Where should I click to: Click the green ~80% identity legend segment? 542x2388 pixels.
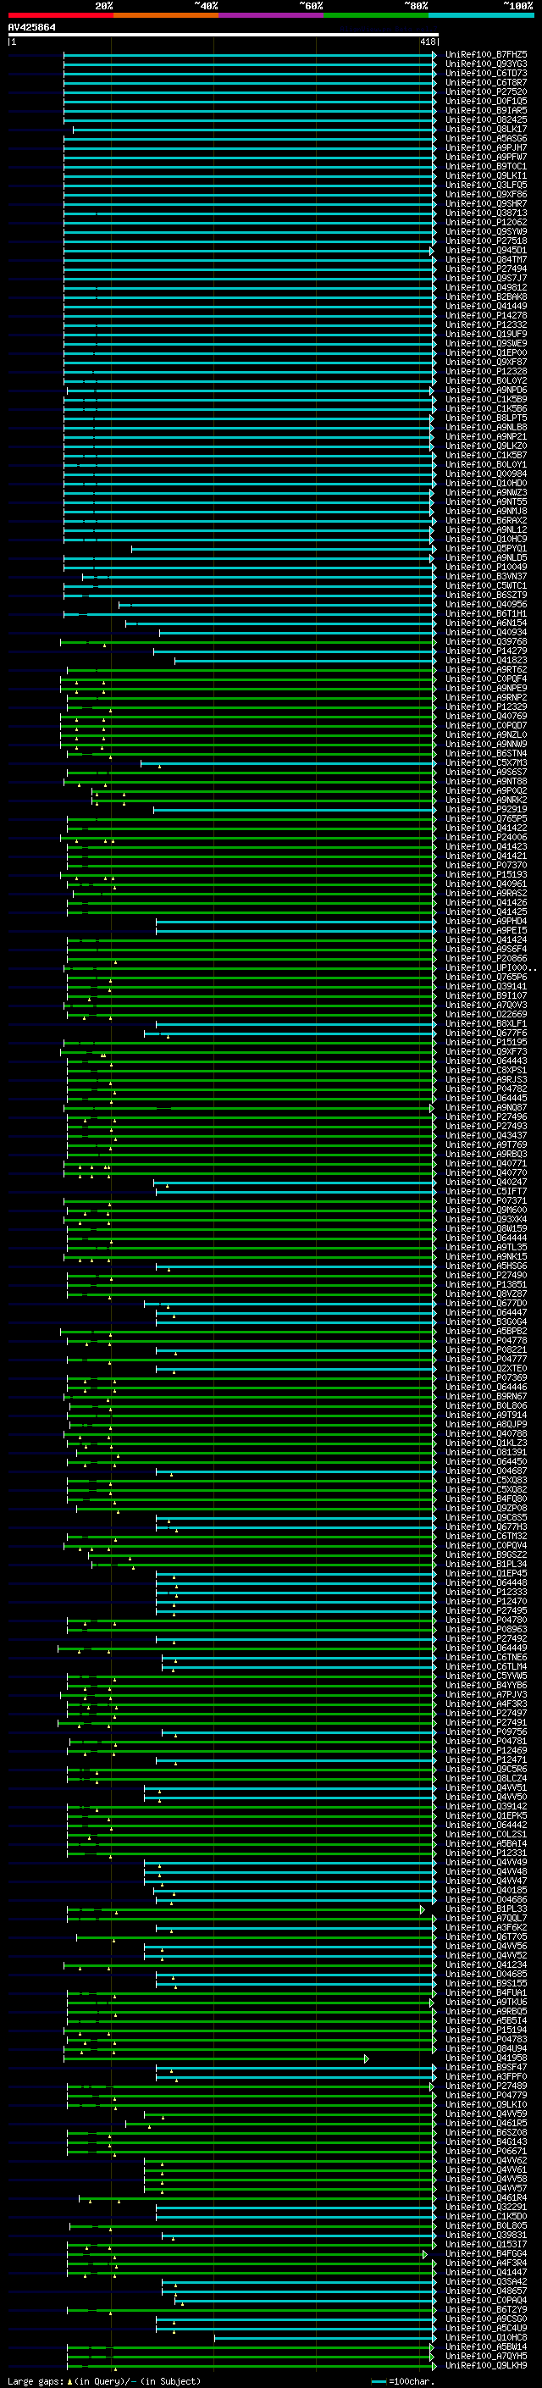[x=376, y=15]
